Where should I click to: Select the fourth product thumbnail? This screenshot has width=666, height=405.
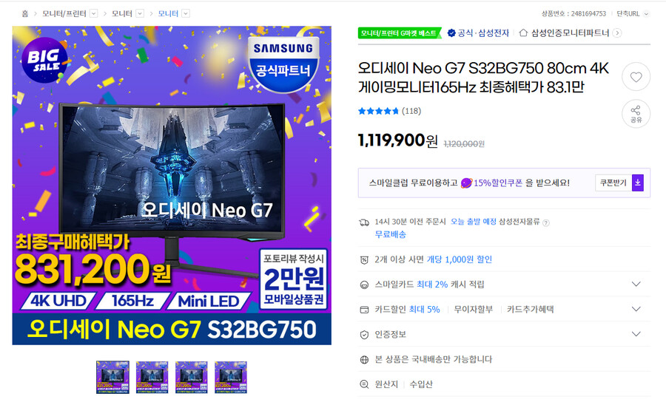coord(231,378)
